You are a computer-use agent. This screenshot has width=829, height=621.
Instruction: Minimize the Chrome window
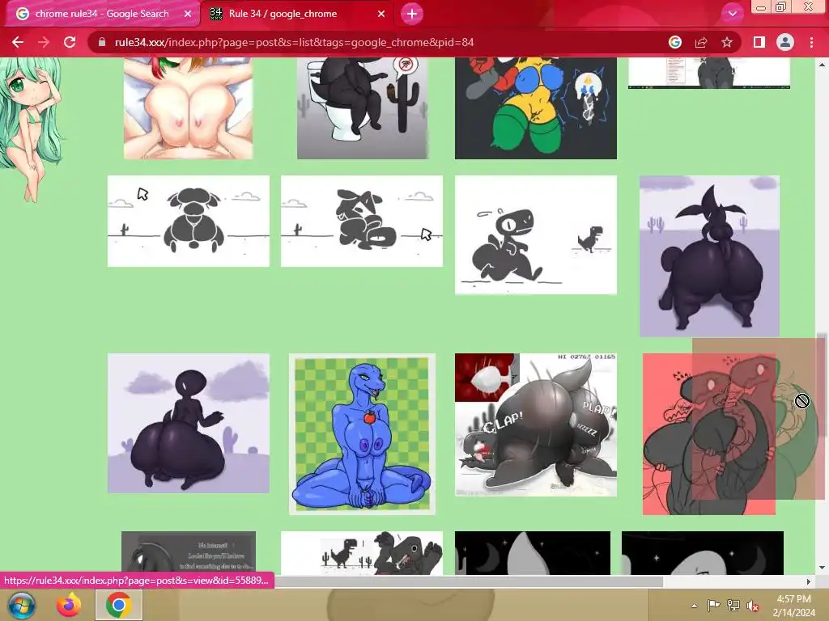pos(761,6)
